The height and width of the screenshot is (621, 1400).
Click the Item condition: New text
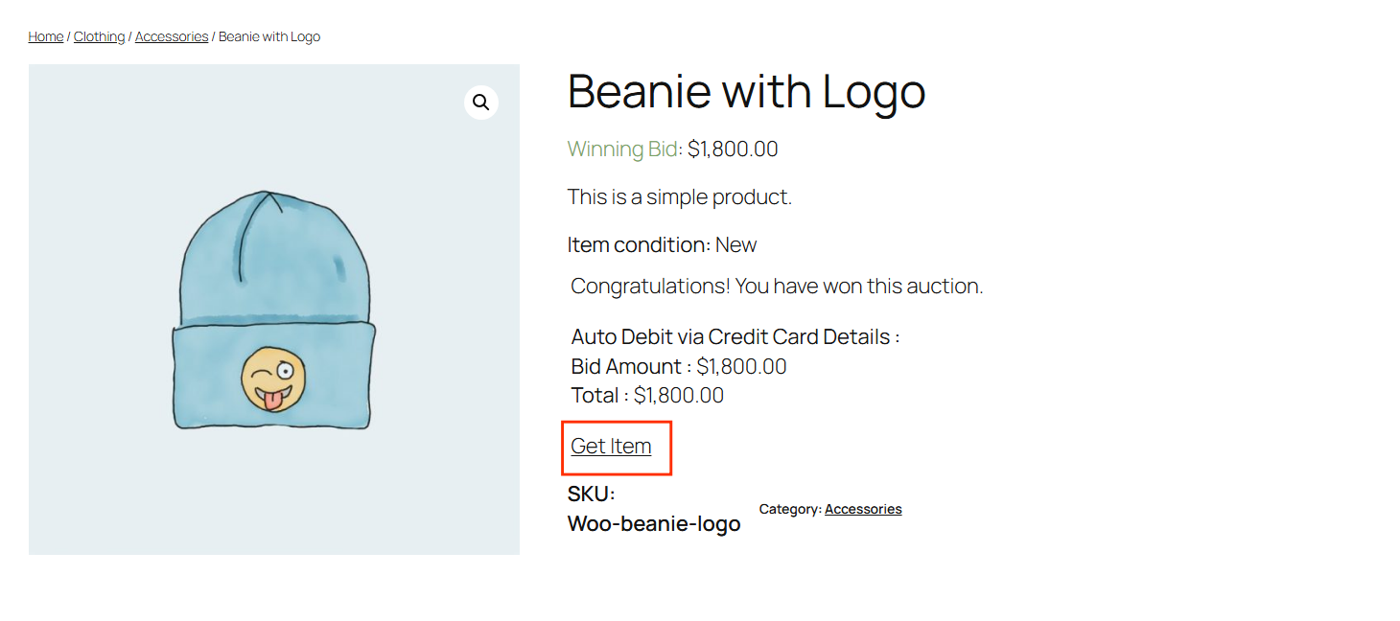click(x=662, y=244)
